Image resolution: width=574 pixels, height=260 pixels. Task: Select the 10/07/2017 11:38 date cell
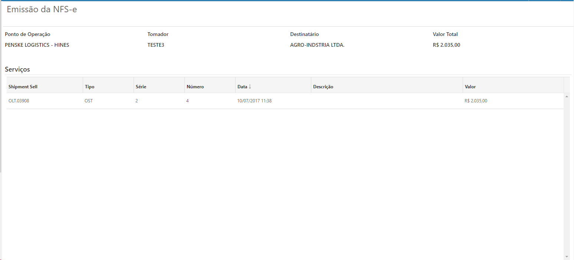[x=255, y=101]
